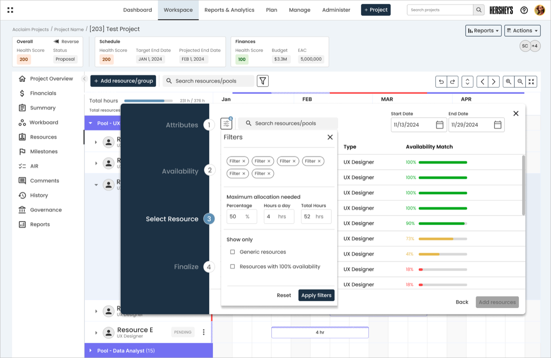Open the Reports dropdown button

coord(483,31)
